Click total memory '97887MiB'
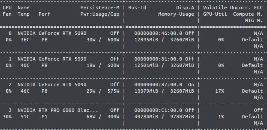Screen dimensions: 267x130 (182, 117)
